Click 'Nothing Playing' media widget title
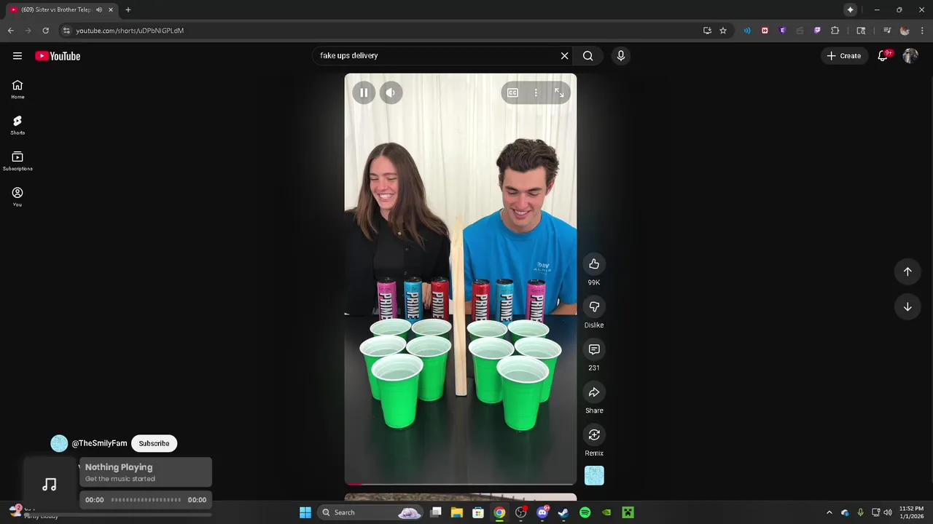Viewport: 933px width, 524px height. (119, 467)
